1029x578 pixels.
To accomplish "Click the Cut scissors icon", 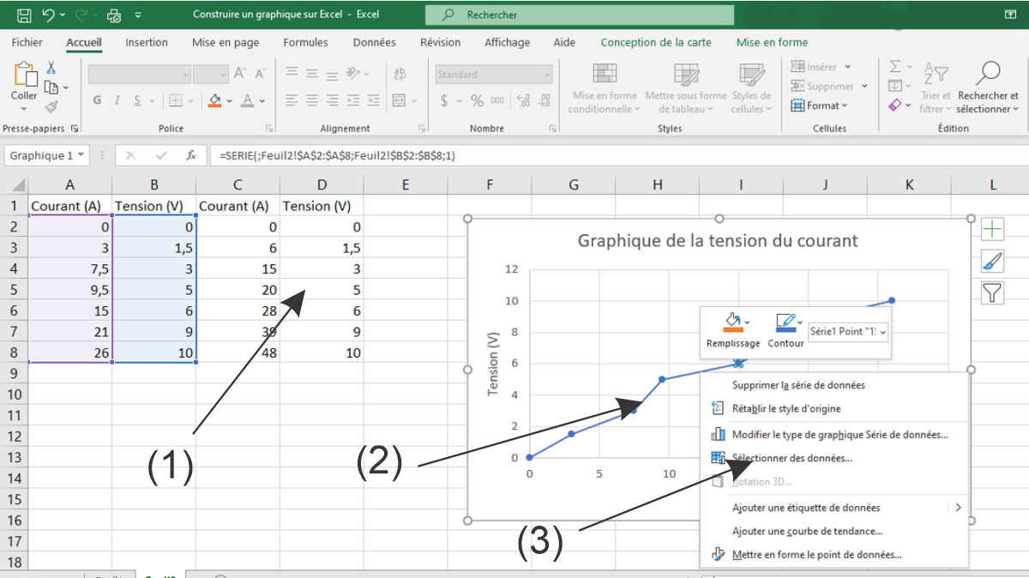I will tap(51, 68).
